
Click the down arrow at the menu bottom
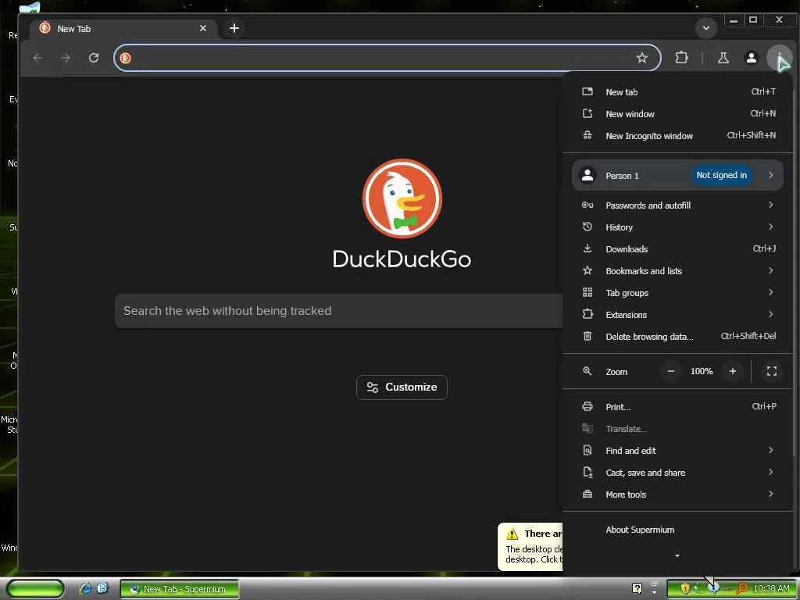pyautogui.click(x=677, y=555)
